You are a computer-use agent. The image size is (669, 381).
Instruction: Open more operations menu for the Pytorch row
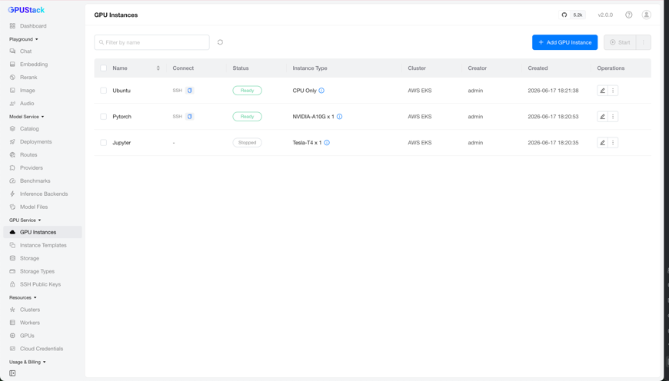click(x=613, y=116)
